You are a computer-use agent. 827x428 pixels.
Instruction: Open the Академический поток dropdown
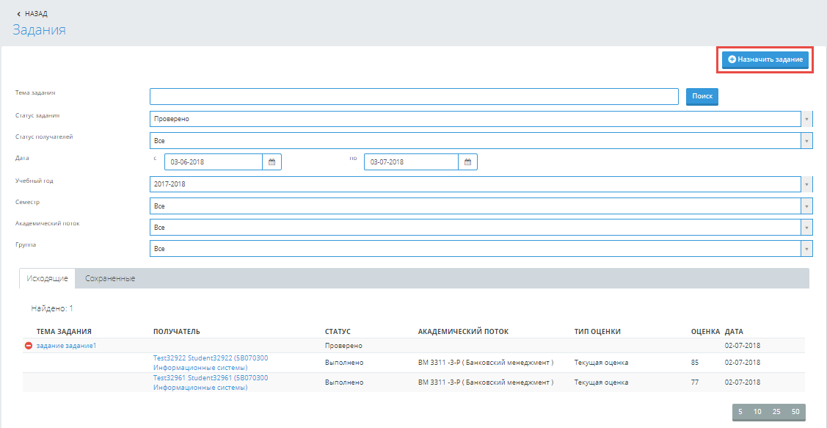[481, 228]
